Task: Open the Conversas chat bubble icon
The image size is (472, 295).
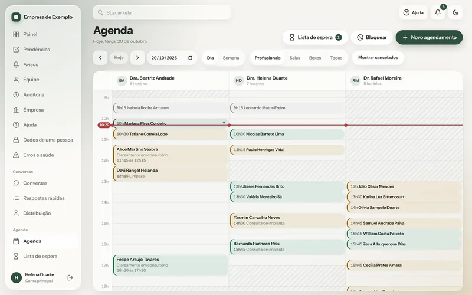Action: [16, 183]
